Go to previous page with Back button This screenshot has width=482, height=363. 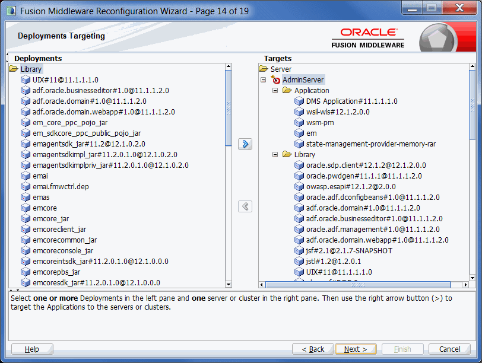[313, 349]
